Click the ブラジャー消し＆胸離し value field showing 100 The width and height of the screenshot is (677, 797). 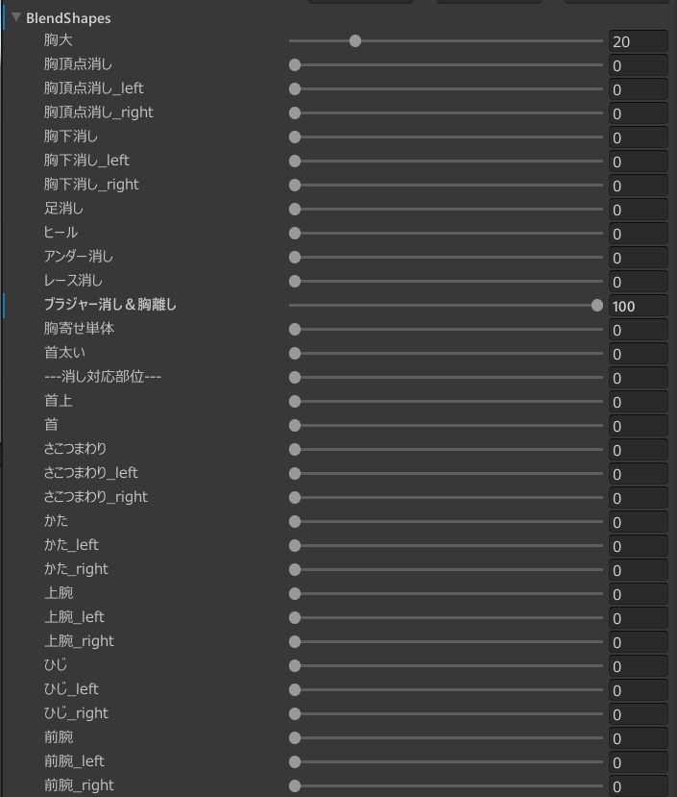point(638,306)
